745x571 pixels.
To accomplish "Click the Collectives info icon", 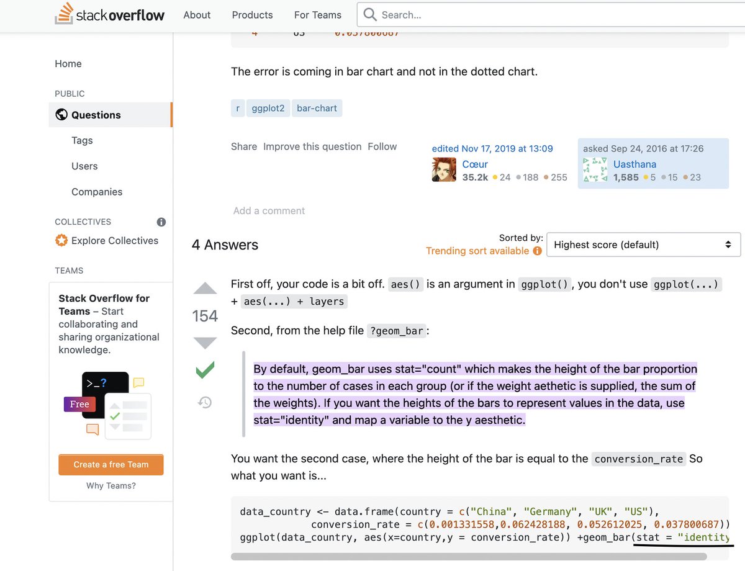I will click(x=161, y=222).
